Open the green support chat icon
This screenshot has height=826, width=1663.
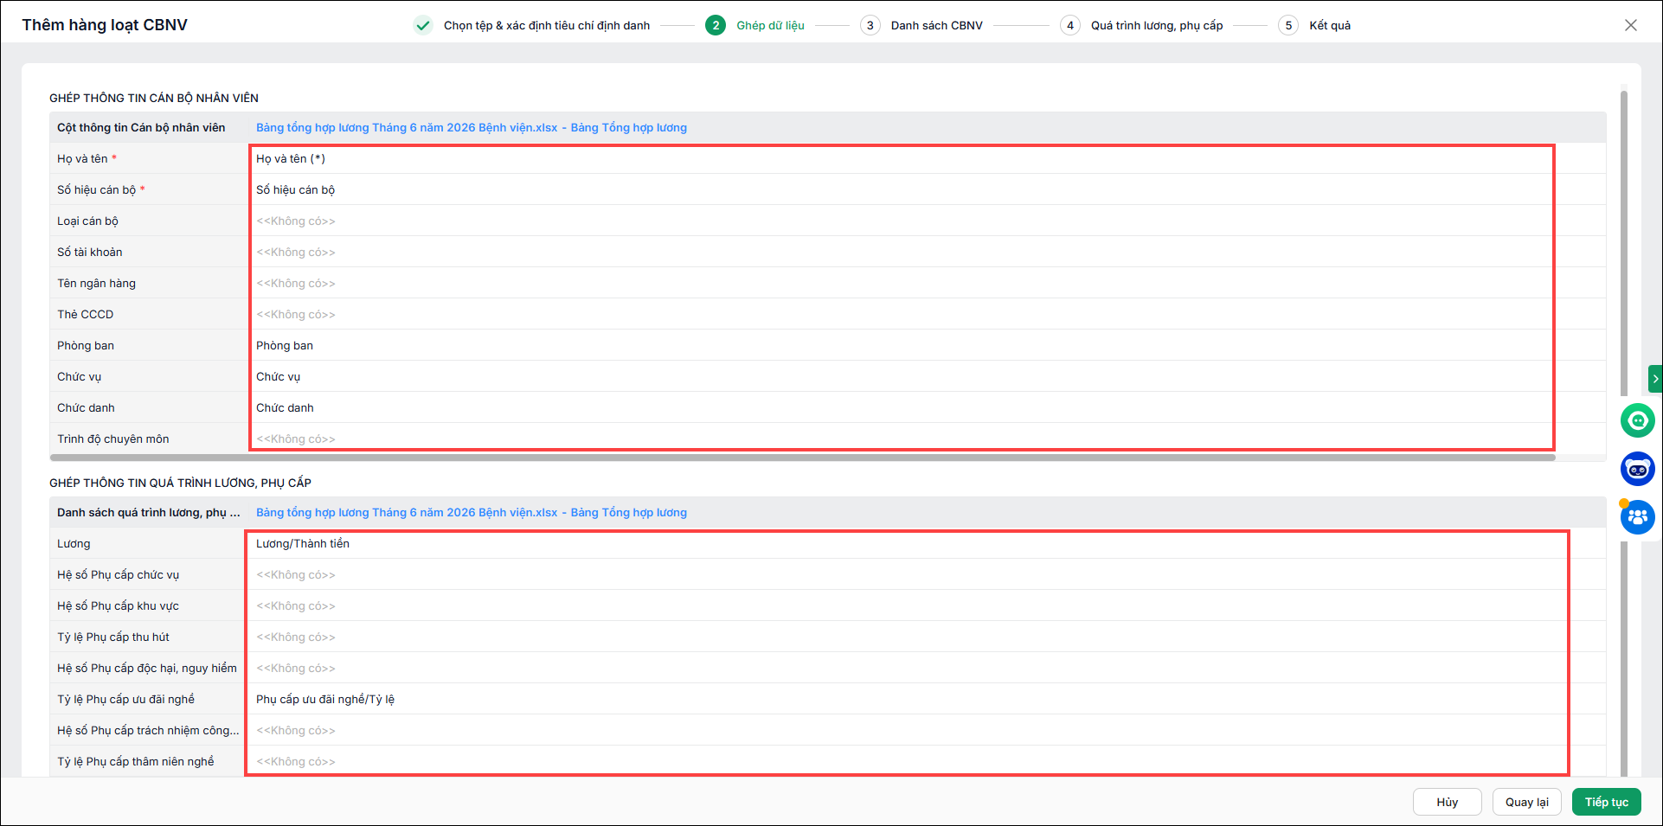[1637, 420]
